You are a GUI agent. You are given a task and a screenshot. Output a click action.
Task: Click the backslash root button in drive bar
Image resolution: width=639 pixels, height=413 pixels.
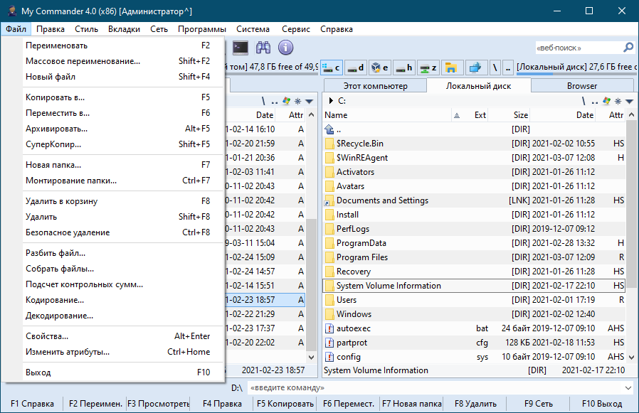click(x=495, y=68)
